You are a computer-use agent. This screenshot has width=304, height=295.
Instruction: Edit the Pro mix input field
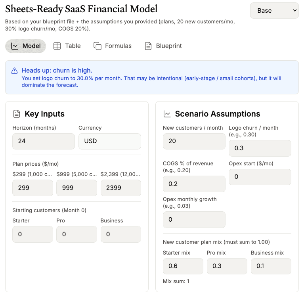(227, 266)
